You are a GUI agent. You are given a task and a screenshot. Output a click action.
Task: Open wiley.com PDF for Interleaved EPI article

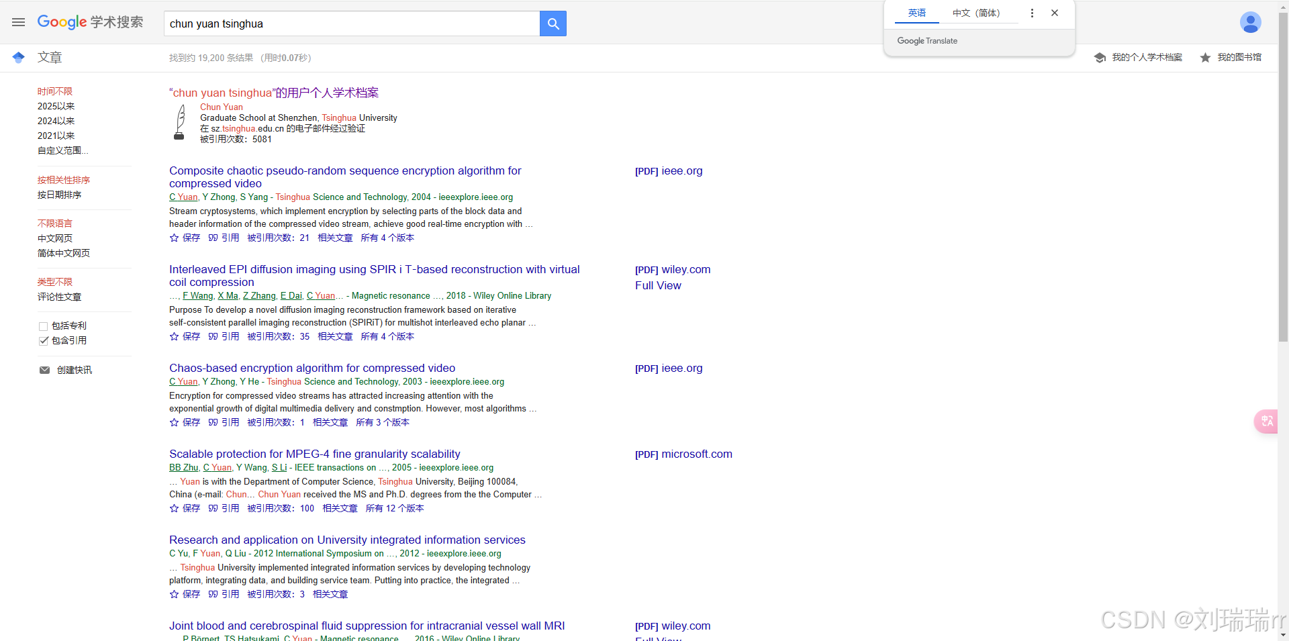[x=673, y=270]
